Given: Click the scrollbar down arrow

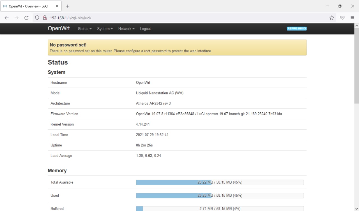Looking at the screenshot, I should (x=356, y=208).
